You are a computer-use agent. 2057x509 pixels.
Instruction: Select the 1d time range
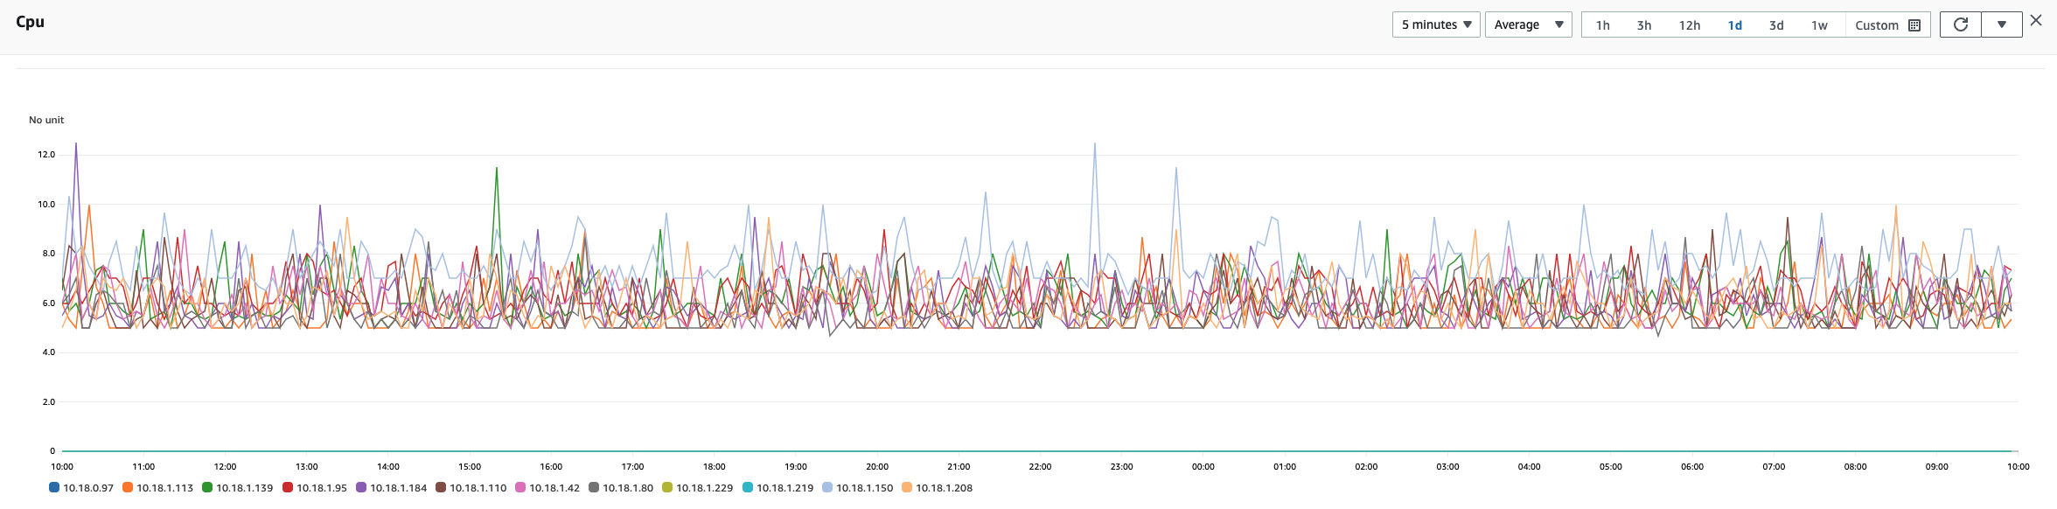pyautogui.click(x=1735, y=25)
